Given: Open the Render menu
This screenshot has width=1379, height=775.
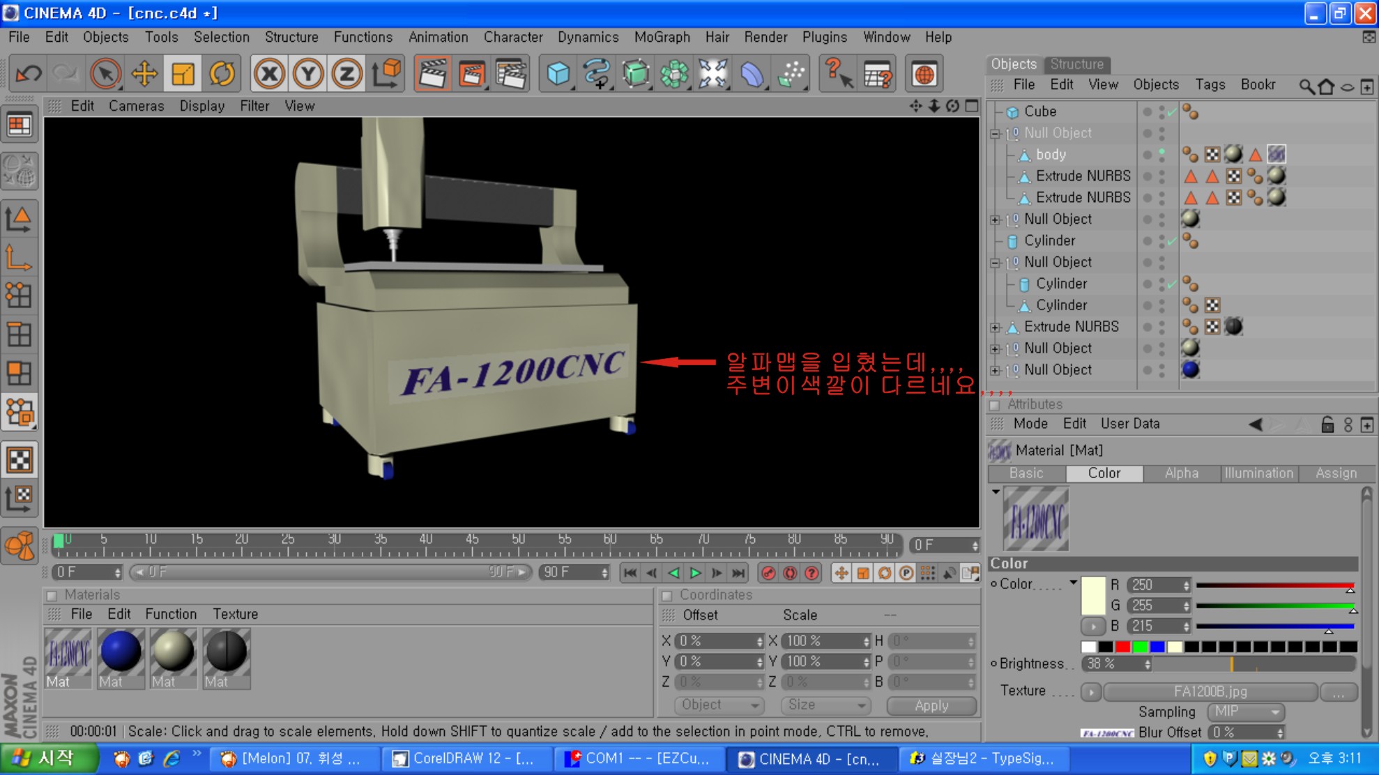Looking at the screenshot, I should 765,37.
